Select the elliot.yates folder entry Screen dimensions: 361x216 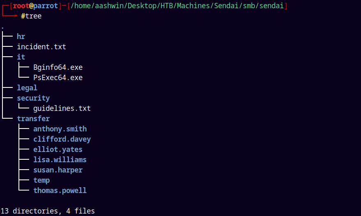58,149
